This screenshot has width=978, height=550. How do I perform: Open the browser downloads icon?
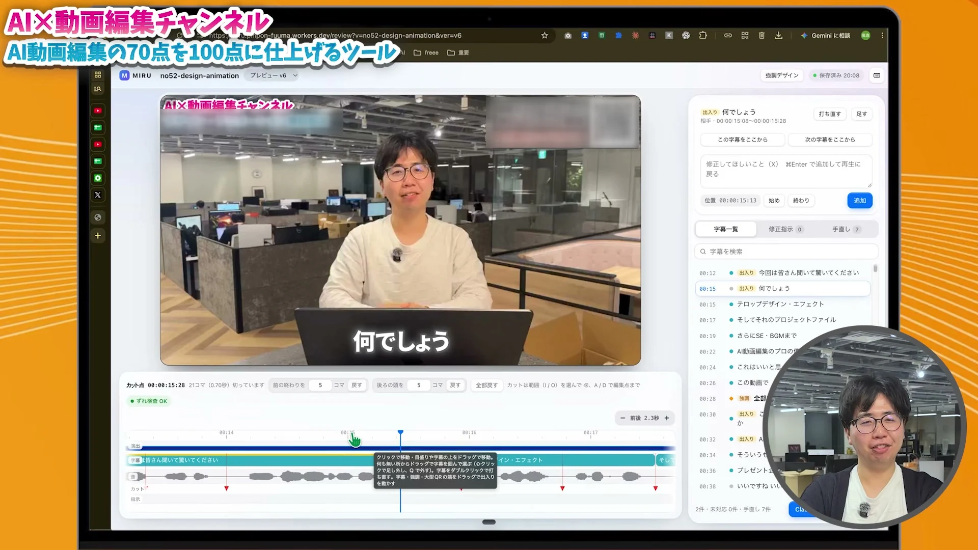coord(778,35)
